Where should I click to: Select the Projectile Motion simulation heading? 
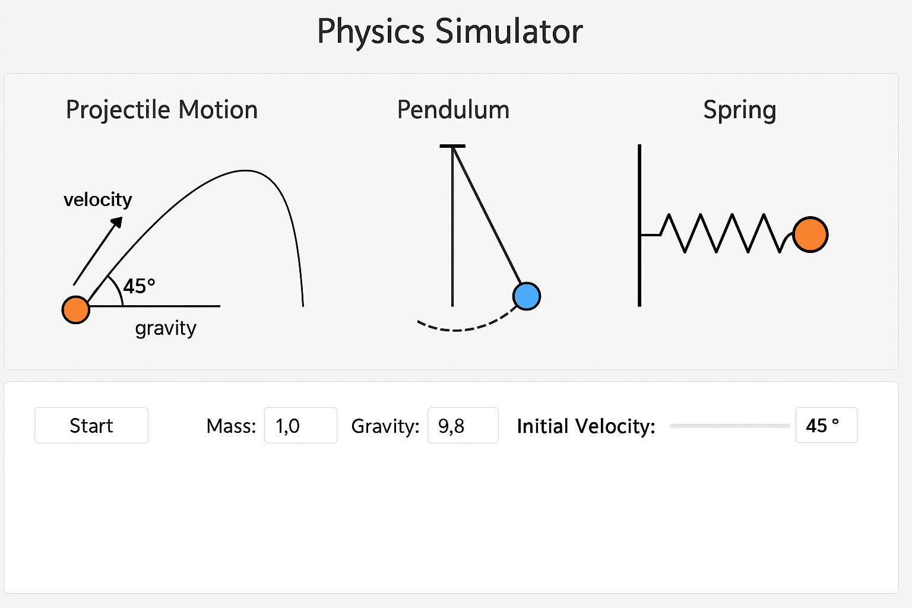click(161, 110)
